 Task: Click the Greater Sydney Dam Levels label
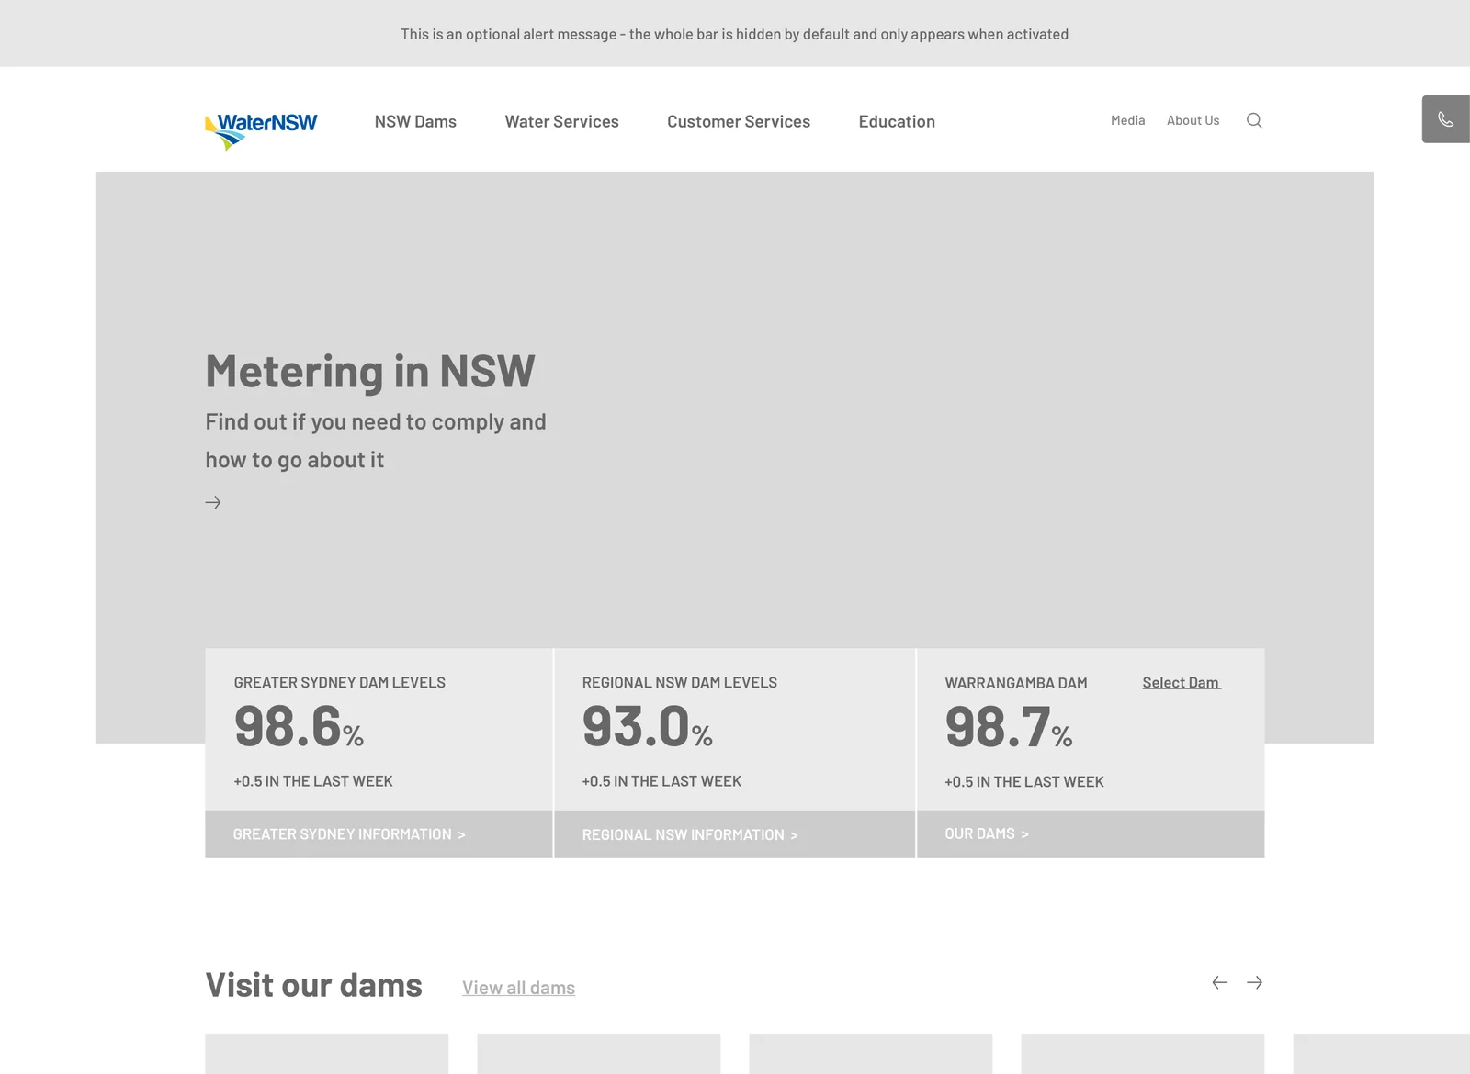pyautogui.click(x=340, y=682)
